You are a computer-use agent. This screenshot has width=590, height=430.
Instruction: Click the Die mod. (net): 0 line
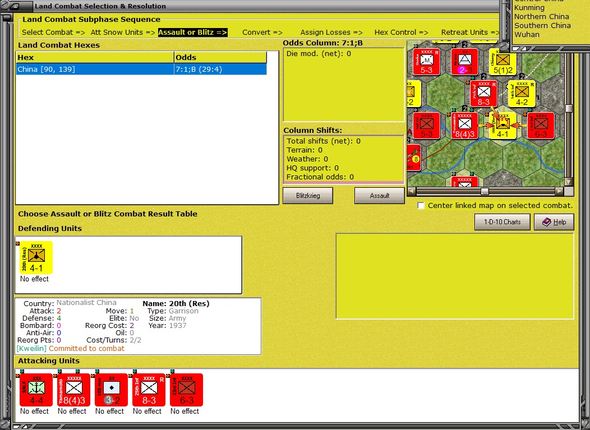[319, 54]
